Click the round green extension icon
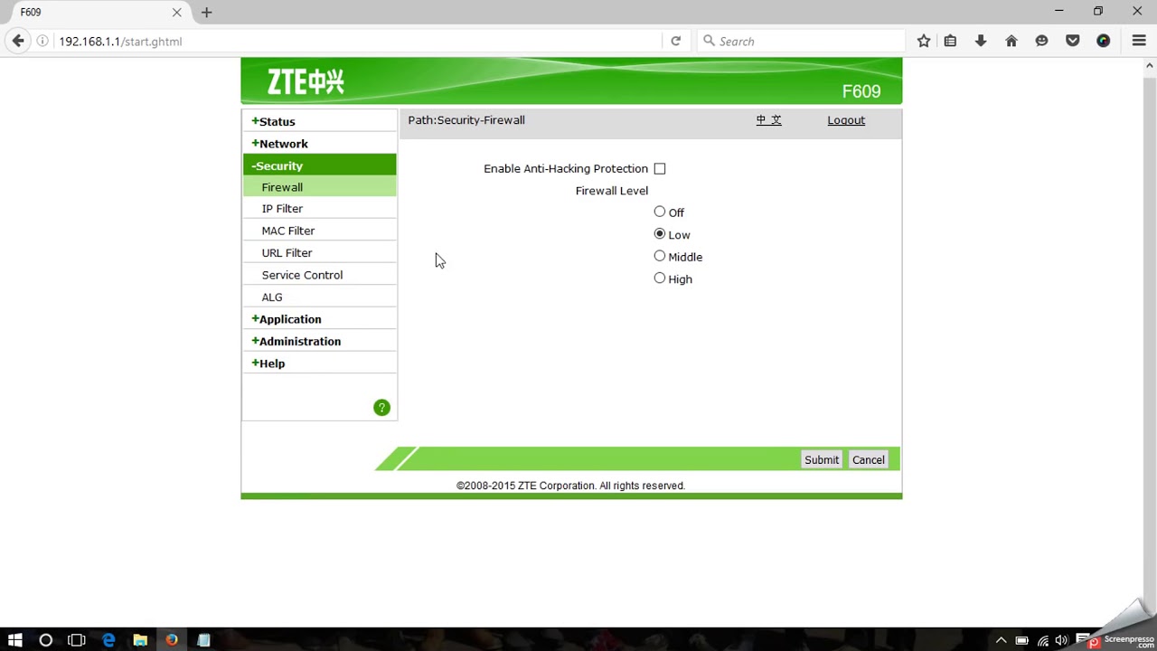This screenshot has width=1157, height=651. click(x=1103, y=41)
